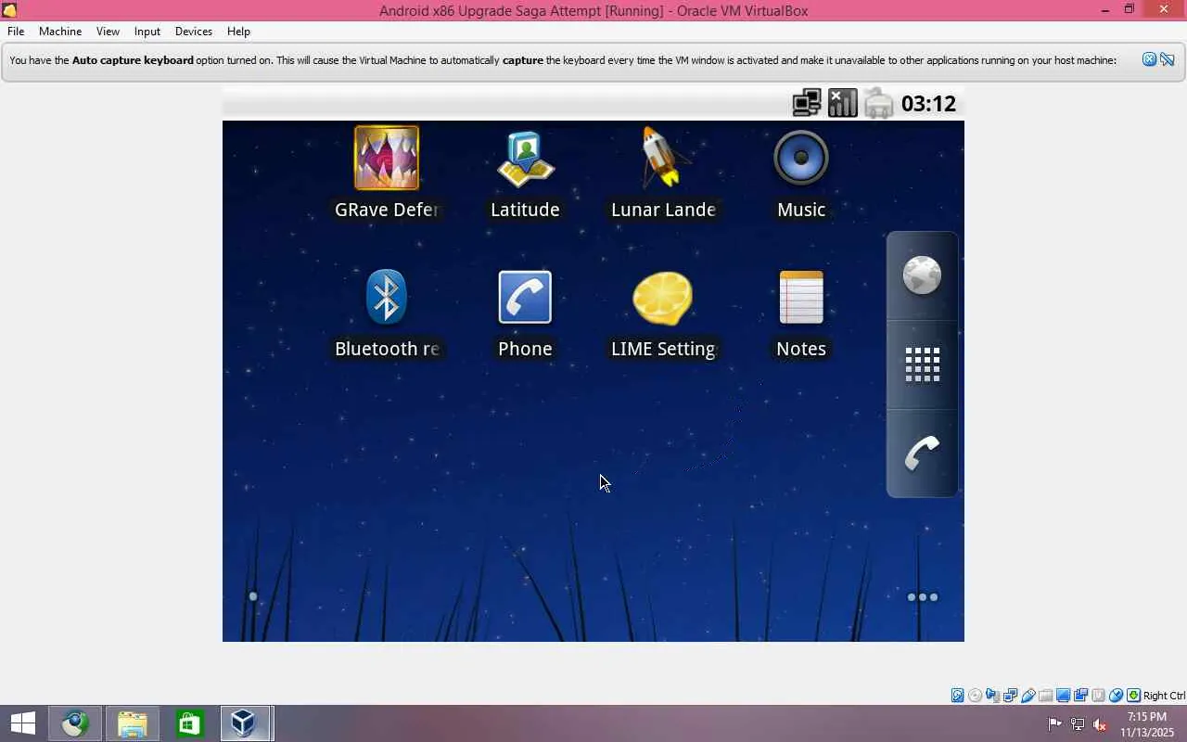
Task: Open the Devices menu
Action: pyautogui.click(x=194, y=32)
